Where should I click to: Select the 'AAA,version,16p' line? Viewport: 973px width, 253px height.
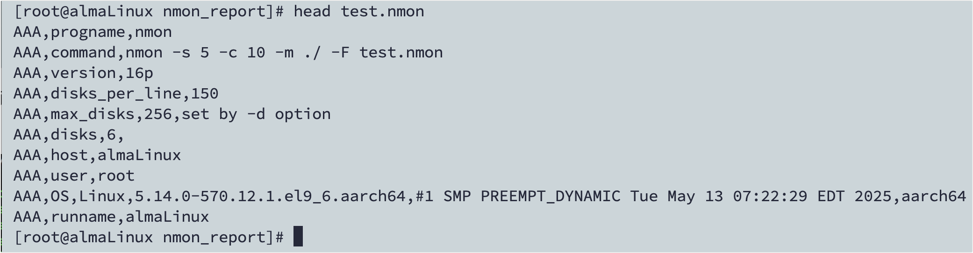click(x=83, y=73)
